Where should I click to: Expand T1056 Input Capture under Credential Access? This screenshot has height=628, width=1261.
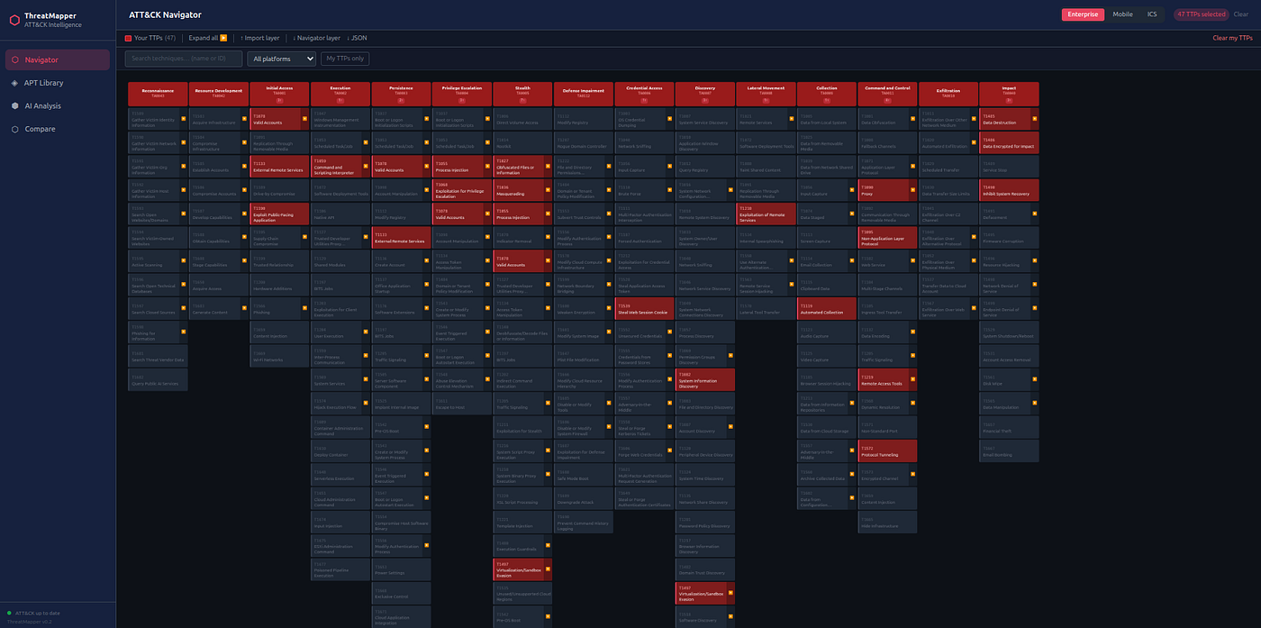pyautogui.click(x=671, y=166)
